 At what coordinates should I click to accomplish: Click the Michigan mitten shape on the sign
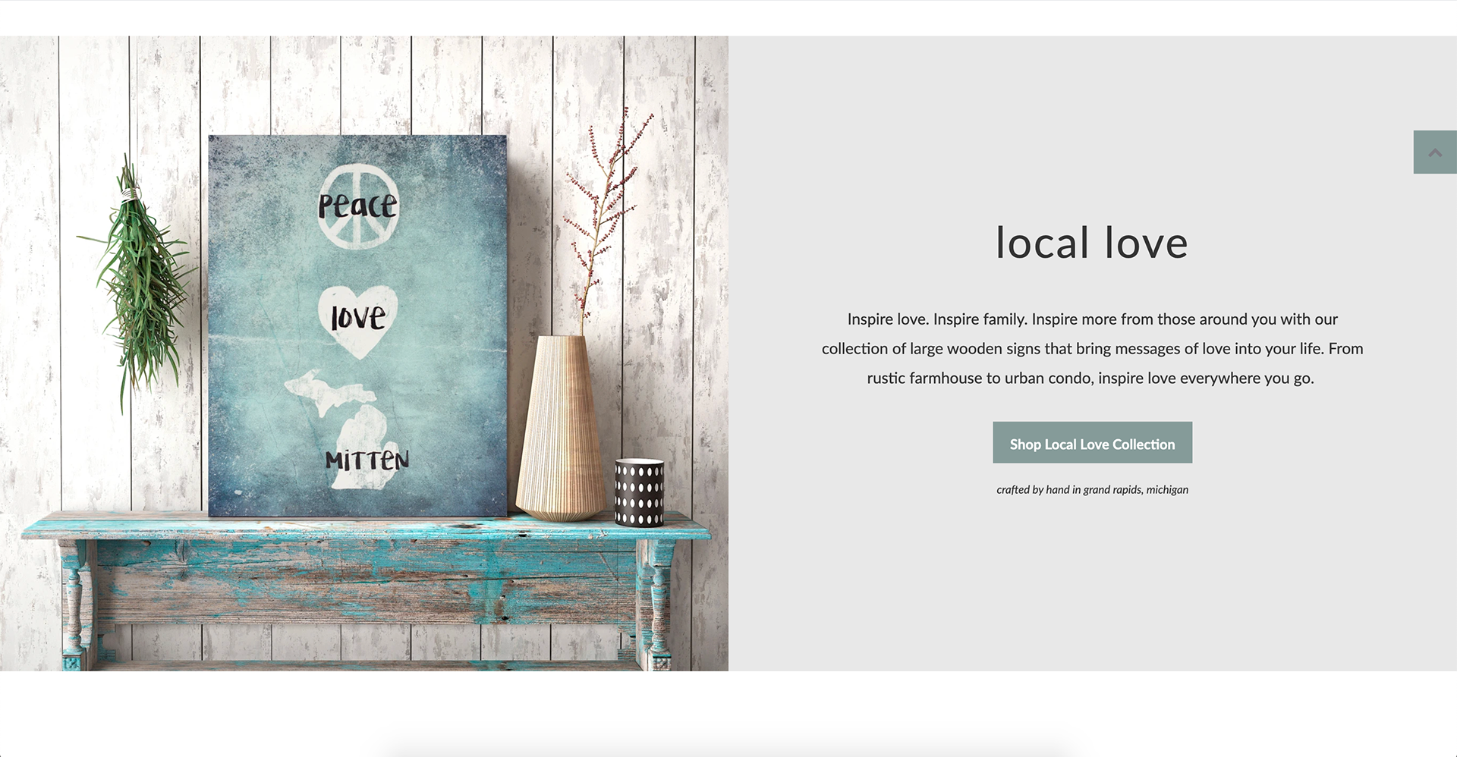click(345, 429)
